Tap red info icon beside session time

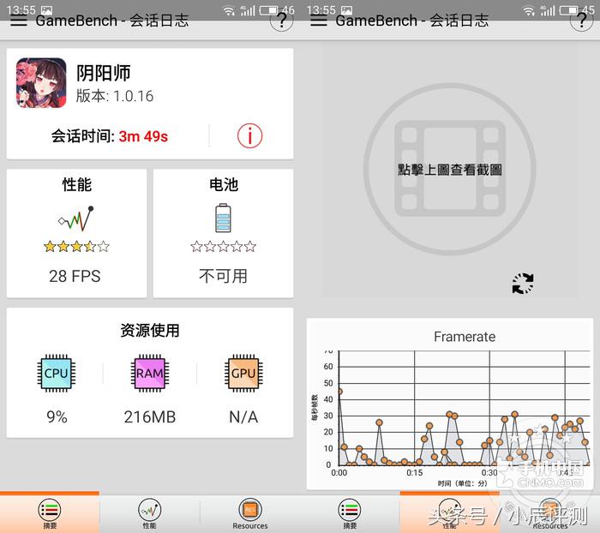click(x=250, y=136)
